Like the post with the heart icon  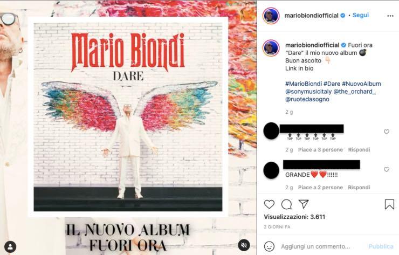[269, 204]
